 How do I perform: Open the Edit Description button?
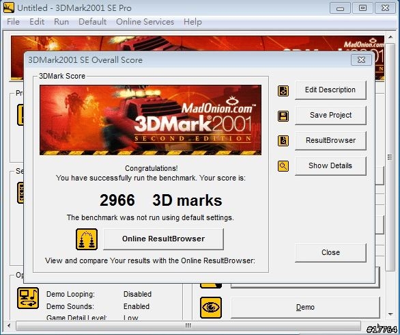[x=330, y=90]
